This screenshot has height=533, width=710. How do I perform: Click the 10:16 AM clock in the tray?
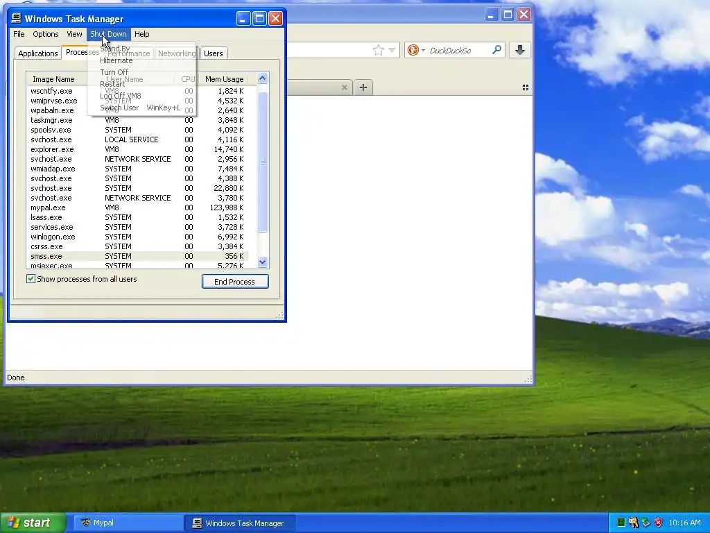(684, 523)
